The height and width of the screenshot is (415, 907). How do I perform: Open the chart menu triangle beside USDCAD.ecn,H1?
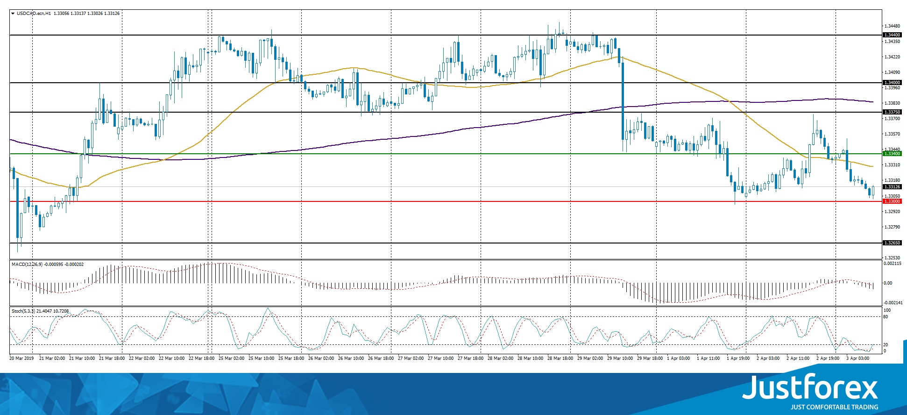[13, 14]
